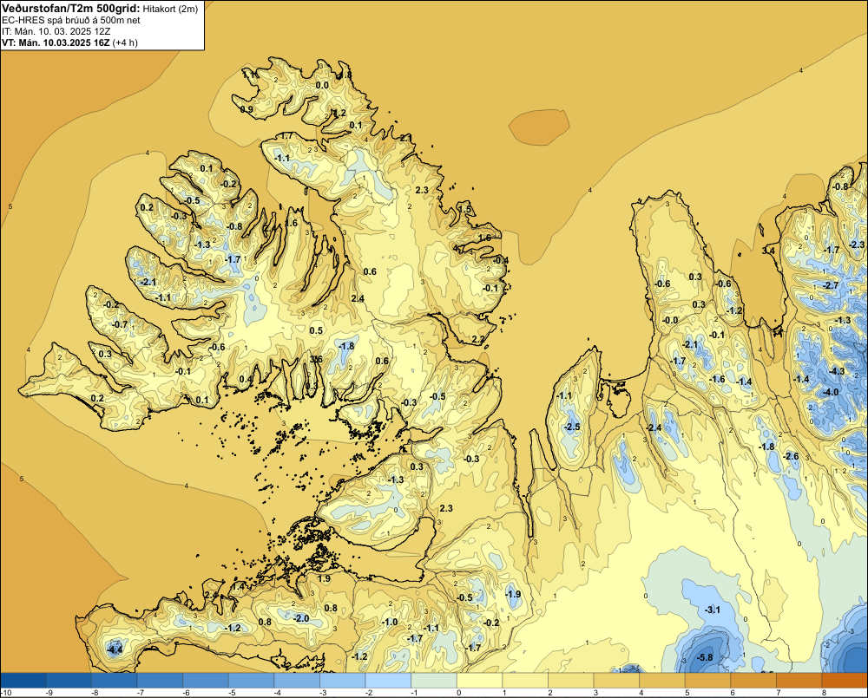Click the '-0.0' temperature value
This screenshot has height=698, width=868.
tap(670, 320)
